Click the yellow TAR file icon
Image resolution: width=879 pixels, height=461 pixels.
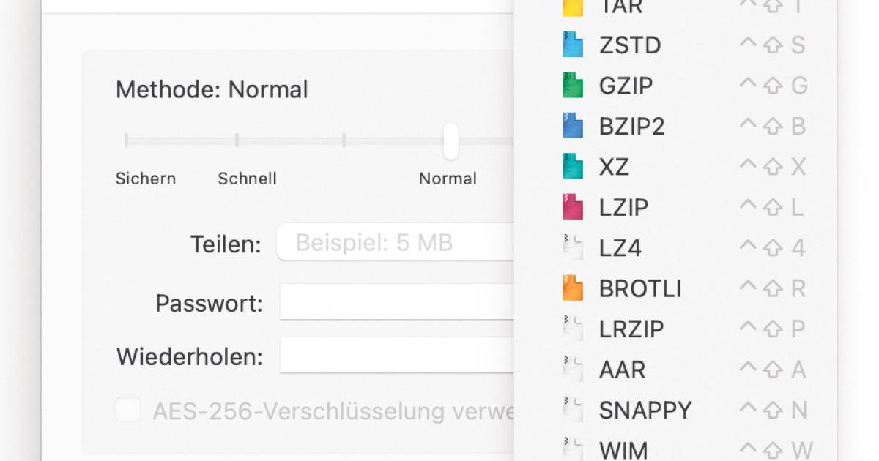(x=572, y=7)
